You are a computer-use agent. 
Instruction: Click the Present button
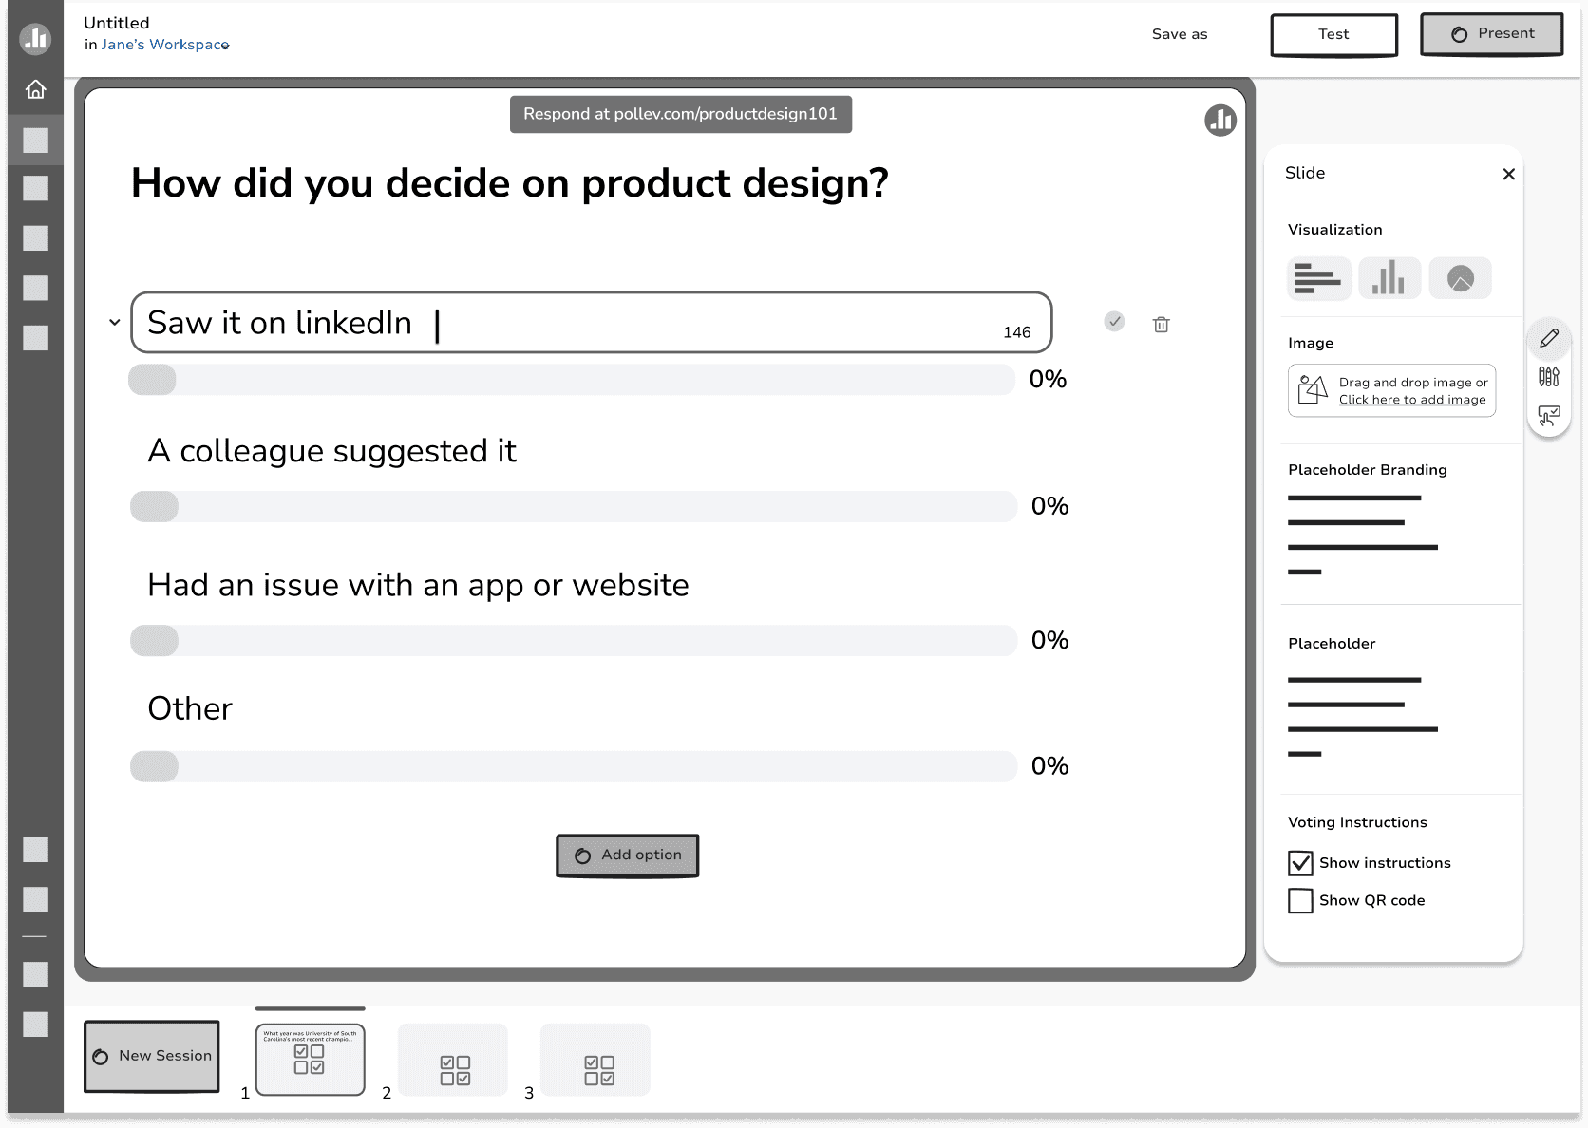[1491, 34]
